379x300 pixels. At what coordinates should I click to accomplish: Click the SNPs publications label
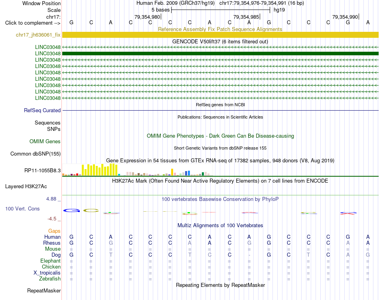(x=54, y=129)
